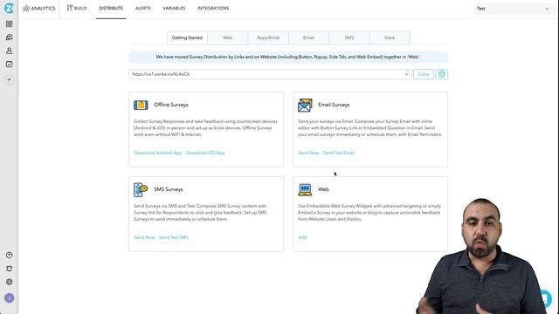Screen dimensions: 559x314
Task: Click the Web laptop icon
Action: tap(305, 190)
